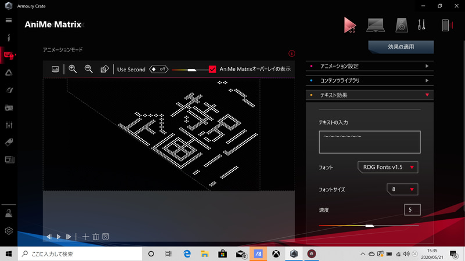The height and width of the screenshot is (261, 465).
Task: Click the アニメーションモード label
Action: click(x=63, y=50)
